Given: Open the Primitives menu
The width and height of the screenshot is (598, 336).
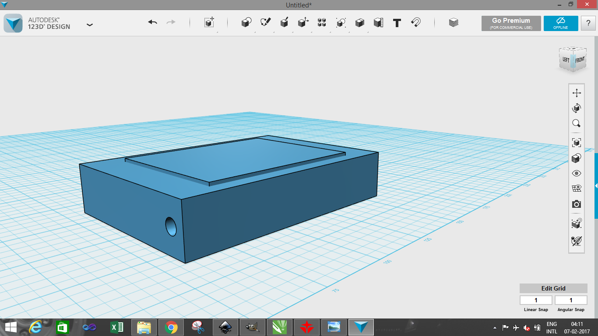Looking at the screenshot, I should [246, 23].
